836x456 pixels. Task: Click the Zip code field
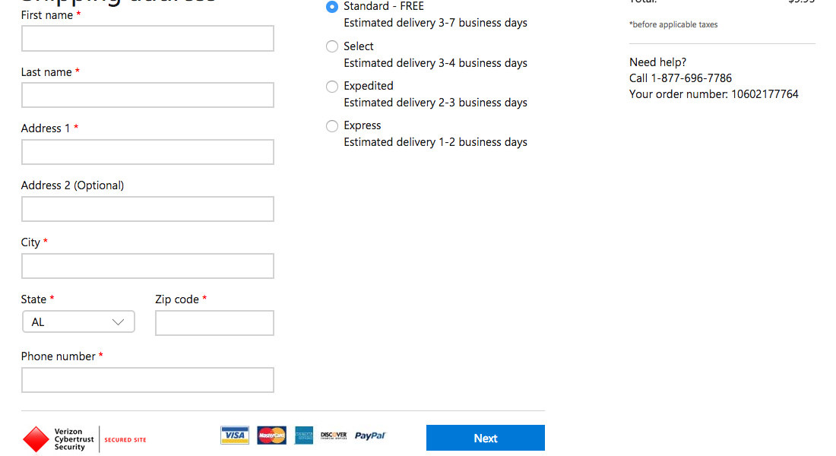pos(214,323)
